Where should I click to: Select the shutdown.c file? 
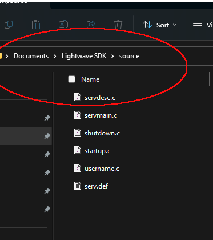pos(97,133)
